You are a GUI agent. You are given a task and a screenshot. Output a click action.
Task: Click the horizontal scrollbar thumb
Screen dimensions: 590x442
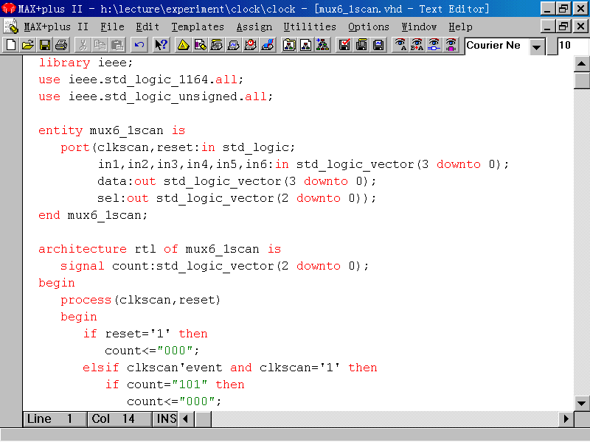coord(204,419)
